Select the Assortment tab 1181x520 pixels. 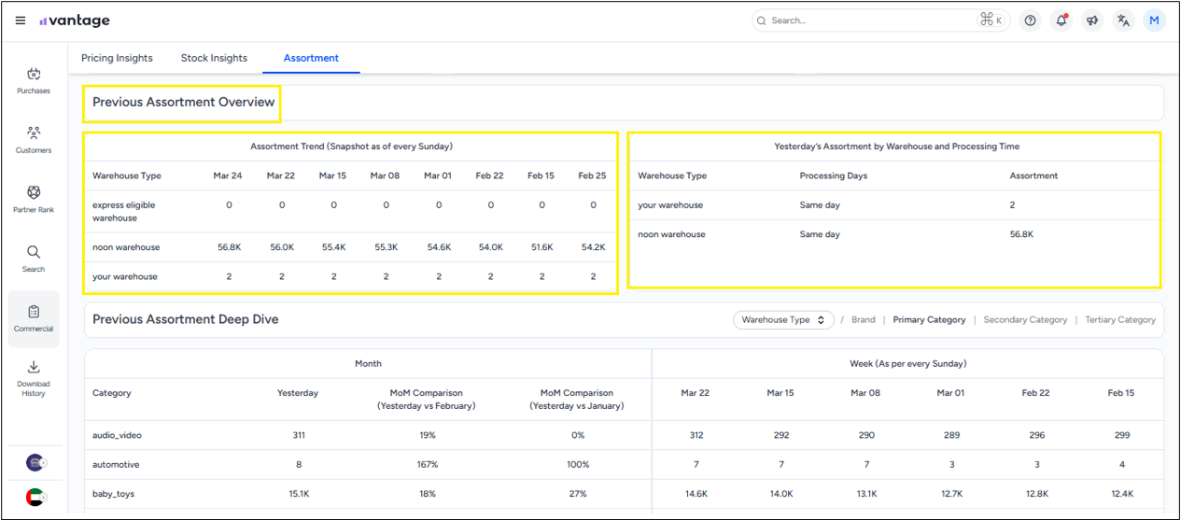click(x=311, y=58)
